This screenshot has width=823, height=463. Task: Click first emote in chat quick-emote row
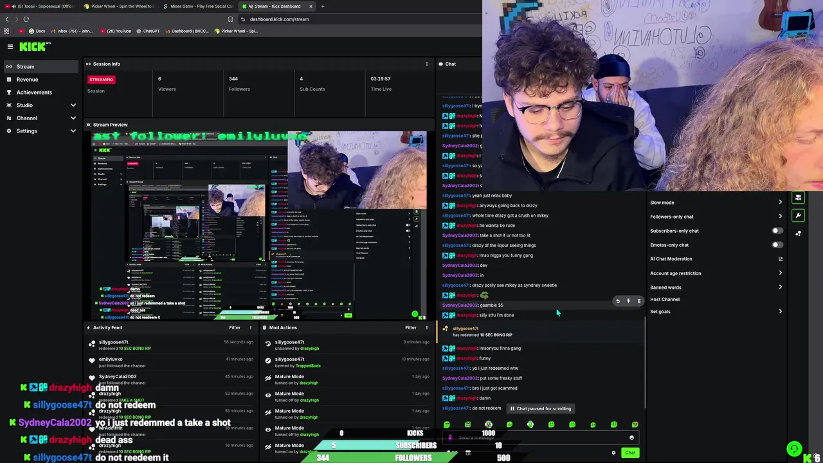click(x=447, y=424)
